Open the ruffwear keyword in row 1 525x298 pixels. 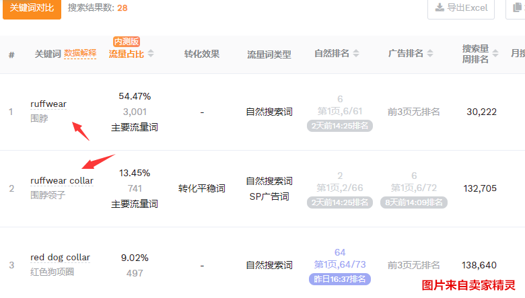48,104
